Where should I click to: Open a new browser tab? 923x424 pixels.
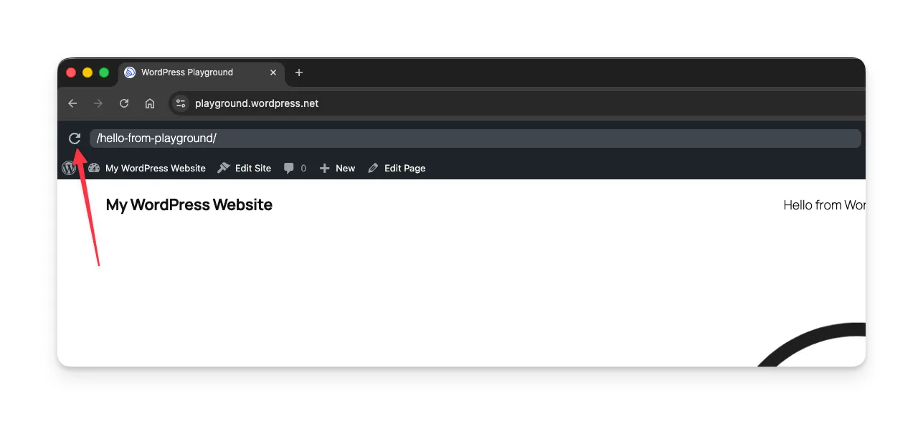(x=299, y=72)
